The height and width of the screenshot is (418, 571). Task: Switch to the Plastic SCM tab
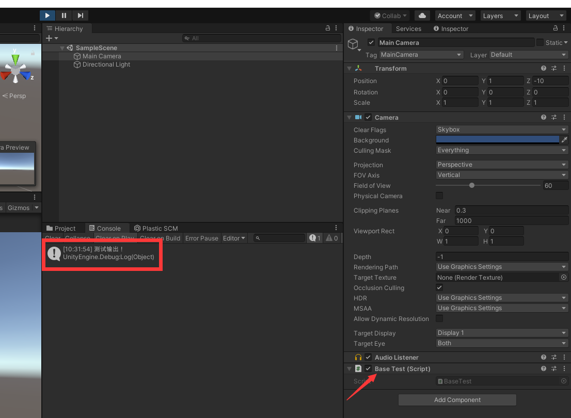point(156,228)
